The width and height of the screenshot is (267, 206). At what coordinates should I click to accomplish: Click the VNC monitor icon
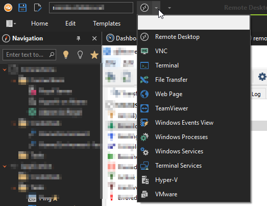pos(144,51)
